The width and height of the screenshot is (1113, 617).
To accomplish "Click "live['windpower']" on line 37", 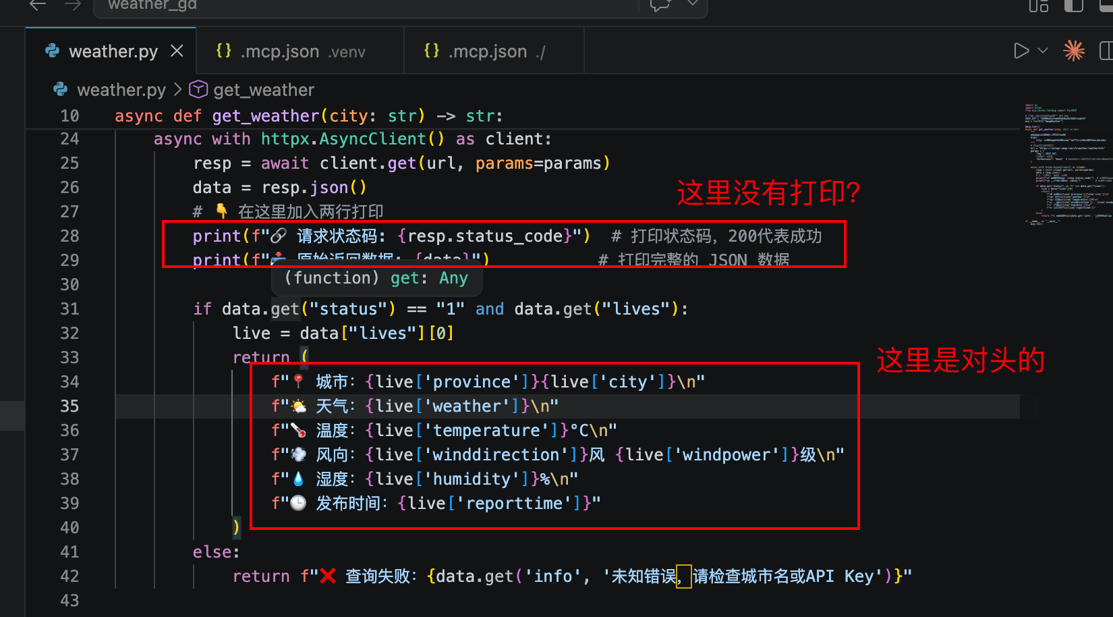I will point(708,455).
